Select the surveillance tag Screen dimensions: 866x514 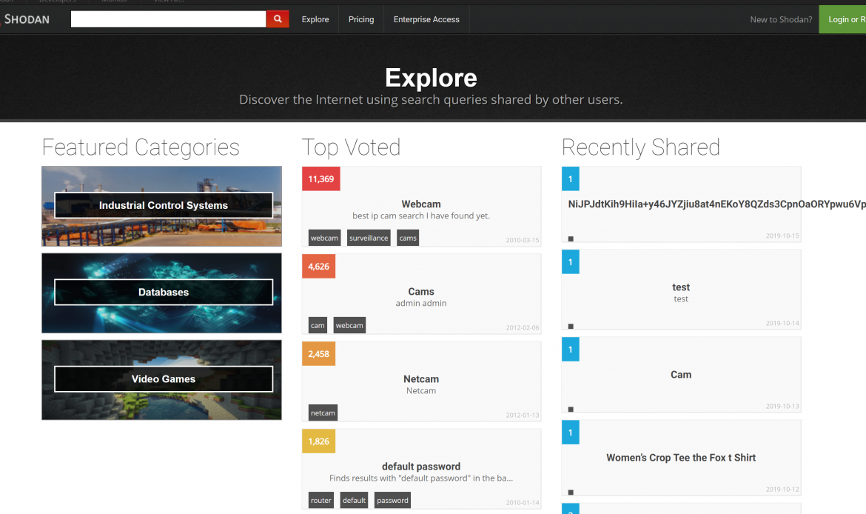pos(369,238)
